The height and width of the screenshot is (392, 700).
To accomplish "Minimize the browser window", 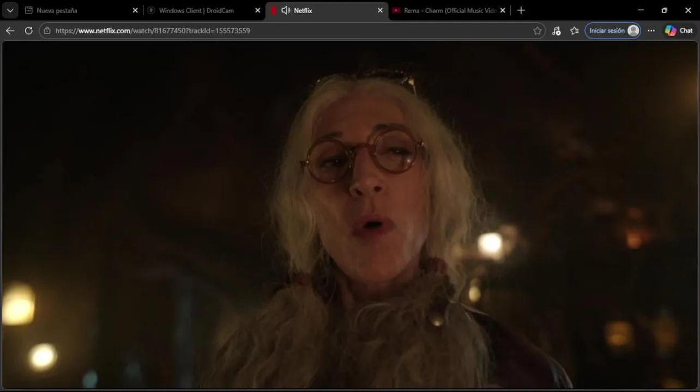I will click(x=641, y=10).
